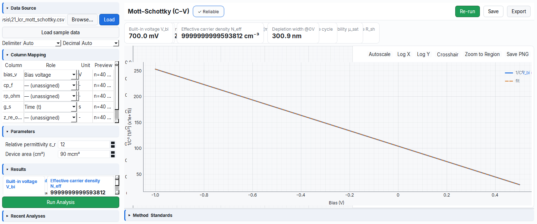The height and width of the screenshot is (224, 537).
Task: Click the Unit column header
Action: [x=86, y=65]
